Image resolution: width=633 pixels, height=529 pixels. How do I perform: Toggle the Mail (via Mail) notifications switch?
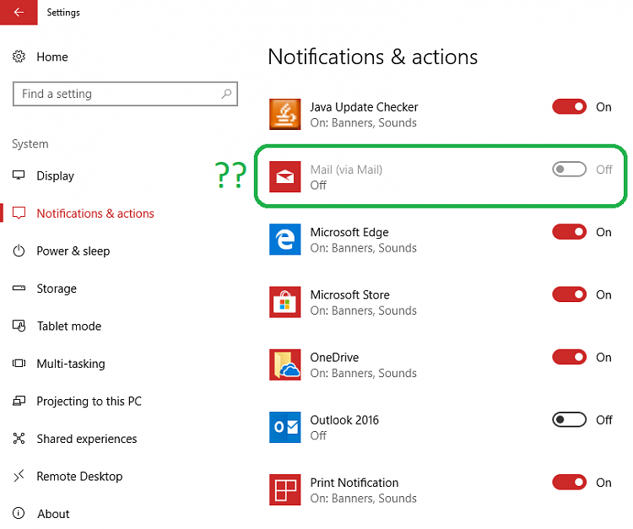pos(569,169)
